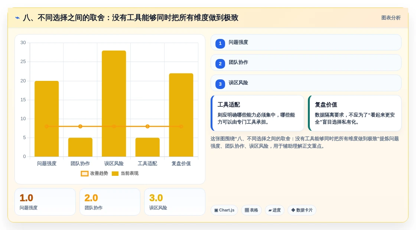
Task: Click the 团队协作 bar in chart
Action: (x=80, y=147)
